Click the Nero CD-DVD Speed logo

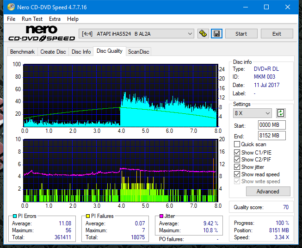coord(42,33)
